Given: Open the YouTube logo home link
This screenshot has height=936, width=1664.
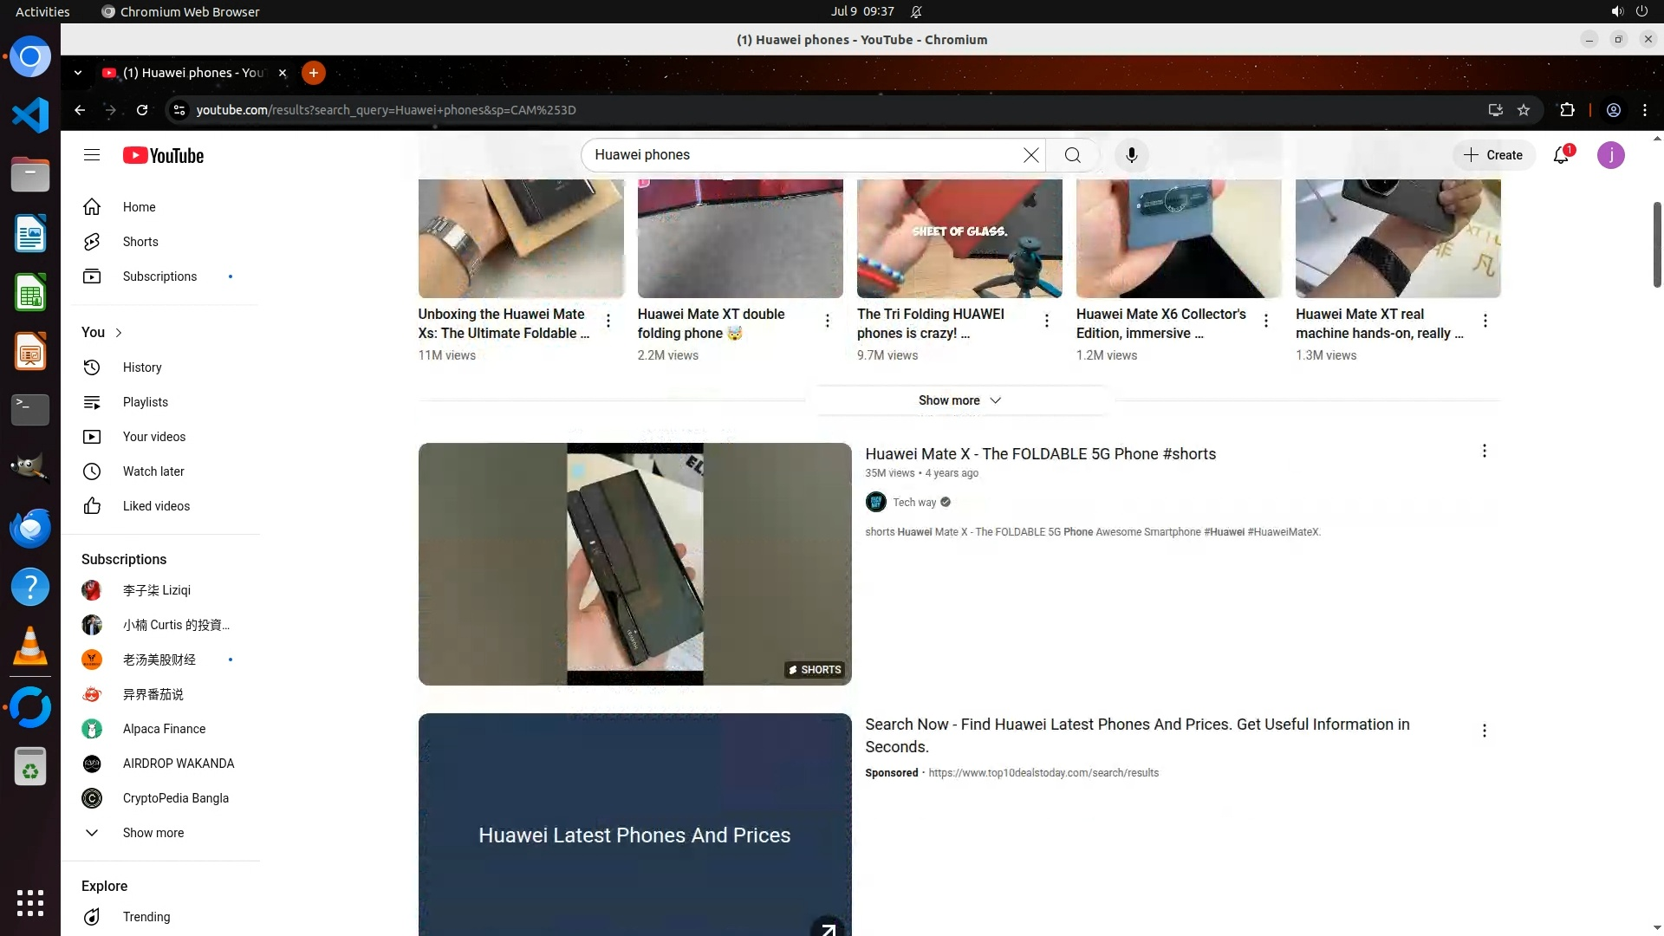Looking at the screenshot, I should click(x=163, y=155).
